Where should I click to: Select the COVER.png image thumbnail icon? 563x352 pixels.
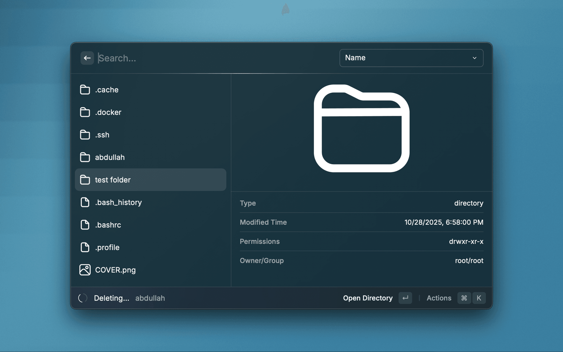85,270
